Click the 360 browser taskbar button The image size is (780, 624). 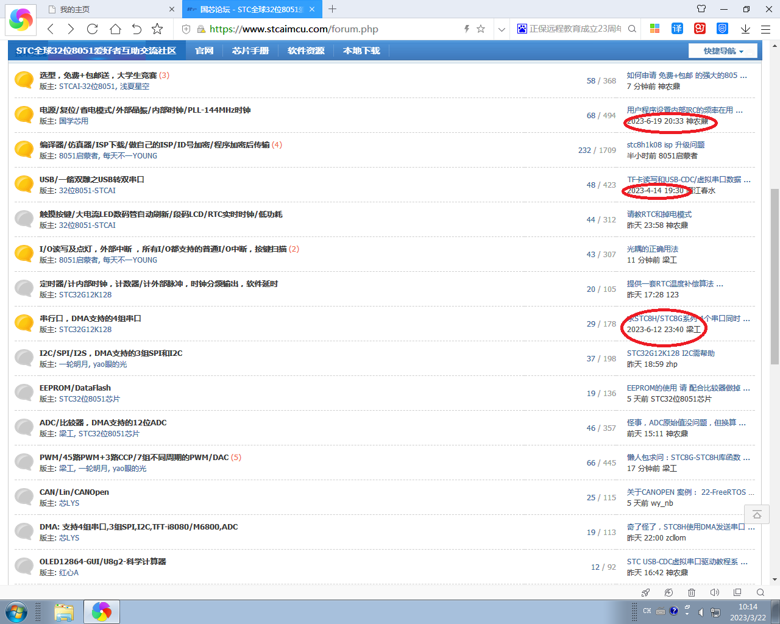click(x=102, y=612)
